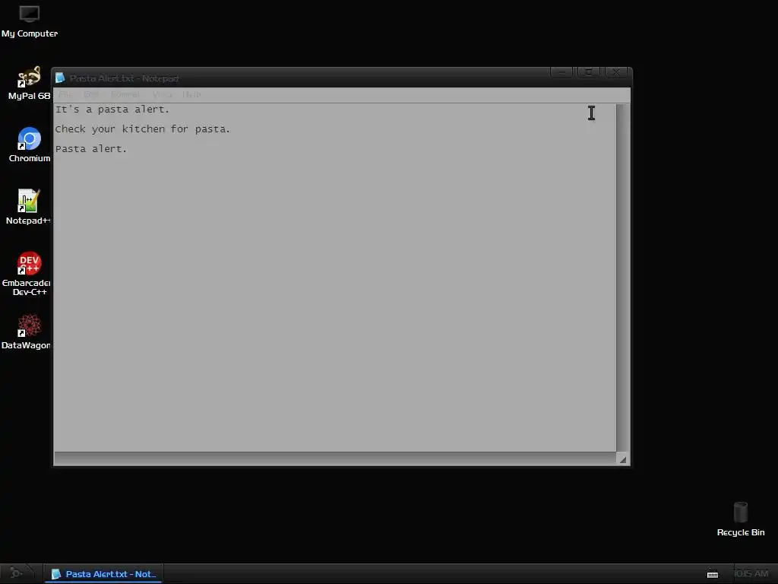778x584 pixels.
Task: Click the line "It's a pasta alert."
Action: [x=112, y=109]
